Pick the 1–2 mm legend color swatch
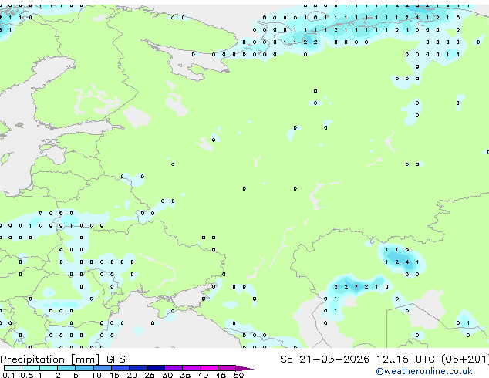The height and width of the screenshot is (378, 489). click(49, 368)
